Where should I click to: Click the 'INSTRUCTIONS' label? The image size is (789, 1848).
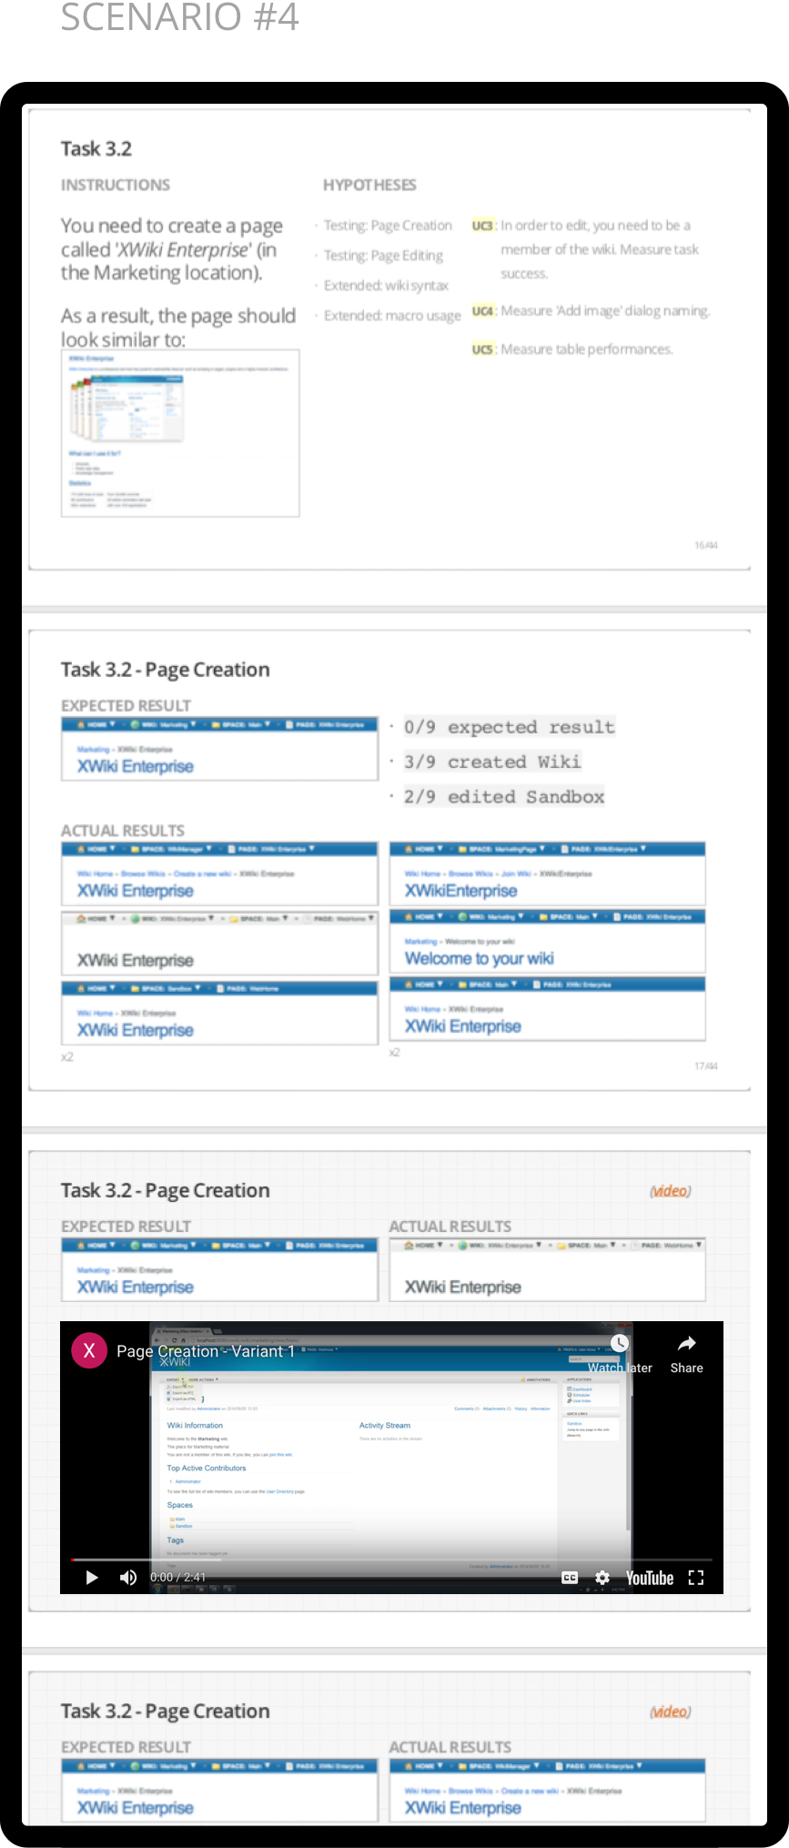tap(116, 185)
